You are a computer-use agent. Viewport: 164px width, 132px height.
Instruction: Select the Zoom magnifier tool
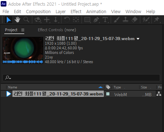tap(26, 20)
